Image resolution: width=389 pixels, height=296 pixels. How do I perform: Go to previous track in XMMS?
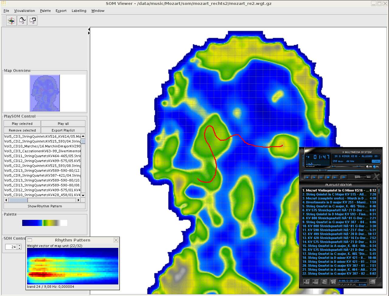(x=307, y=177)
